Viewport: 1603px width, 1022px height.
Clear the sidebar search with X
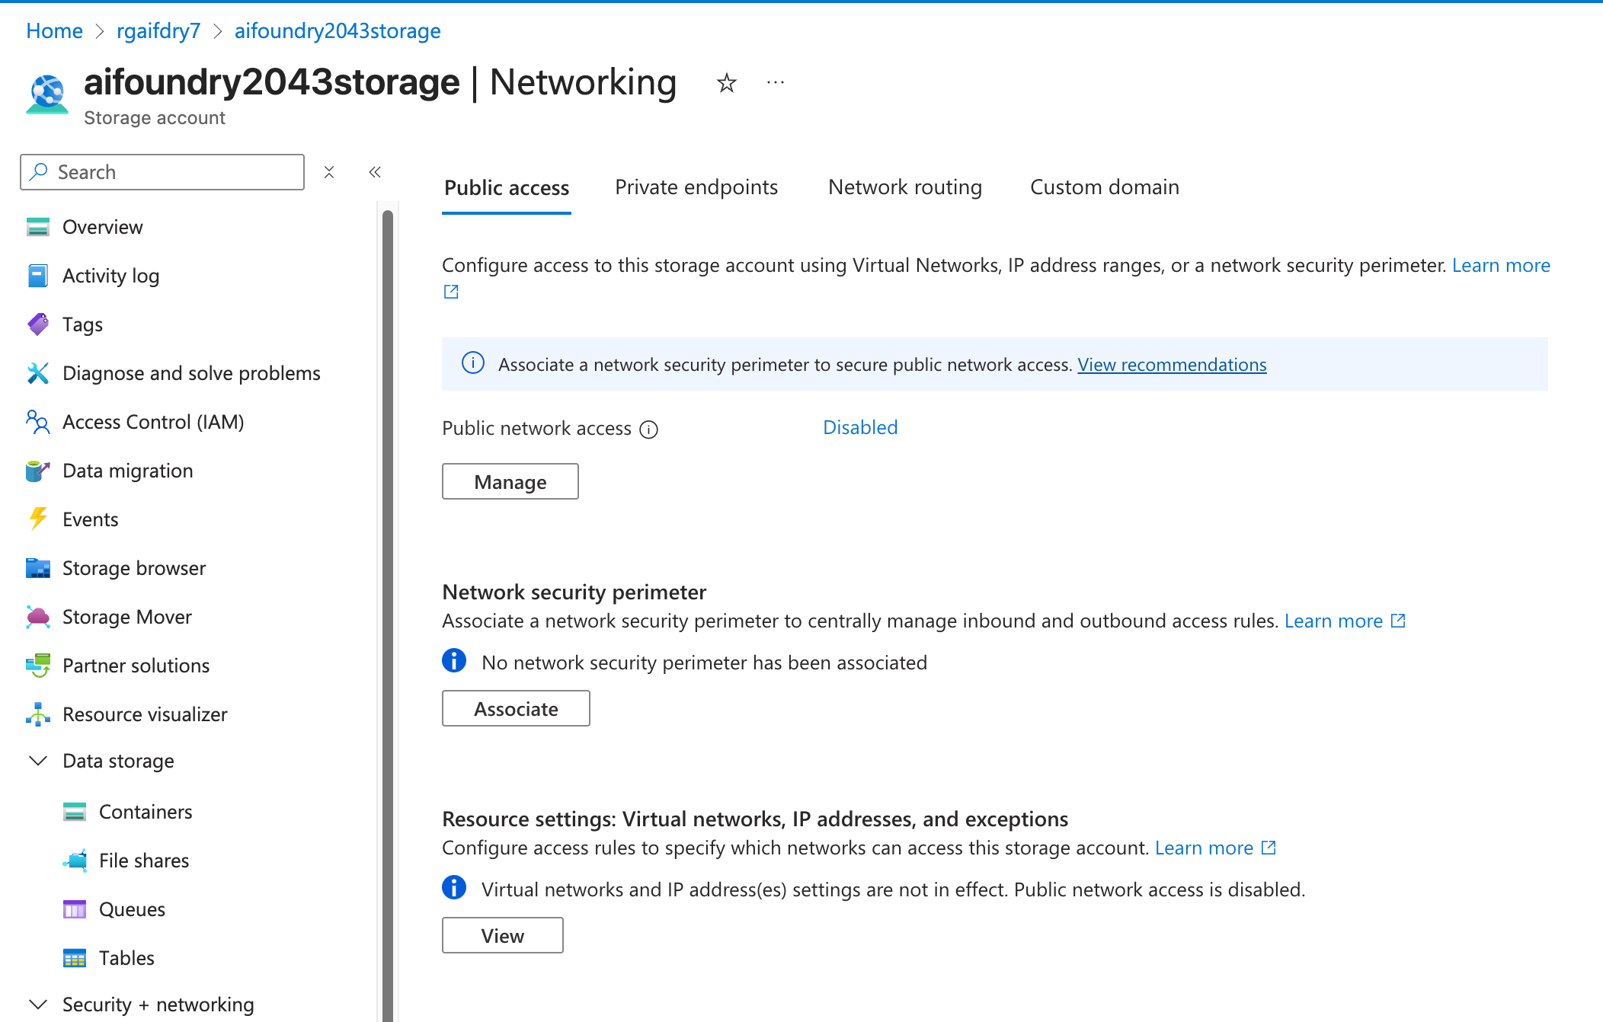point(329,172)
